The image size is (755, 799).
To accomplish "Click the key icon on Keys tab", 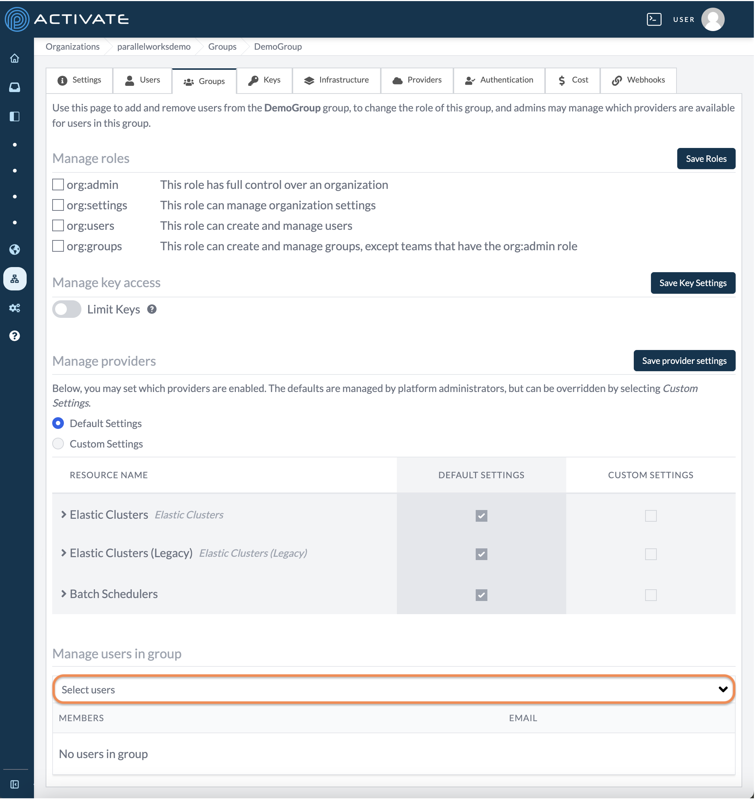I will pos(253,80).
